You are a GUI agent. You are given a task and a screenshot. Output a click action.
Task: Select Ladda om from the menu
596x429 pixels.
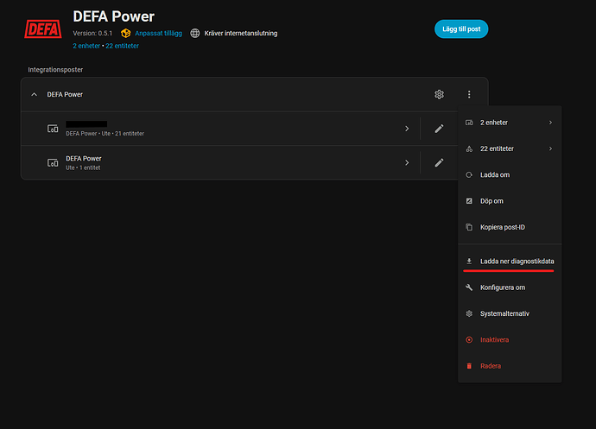[x=510, y=174]
